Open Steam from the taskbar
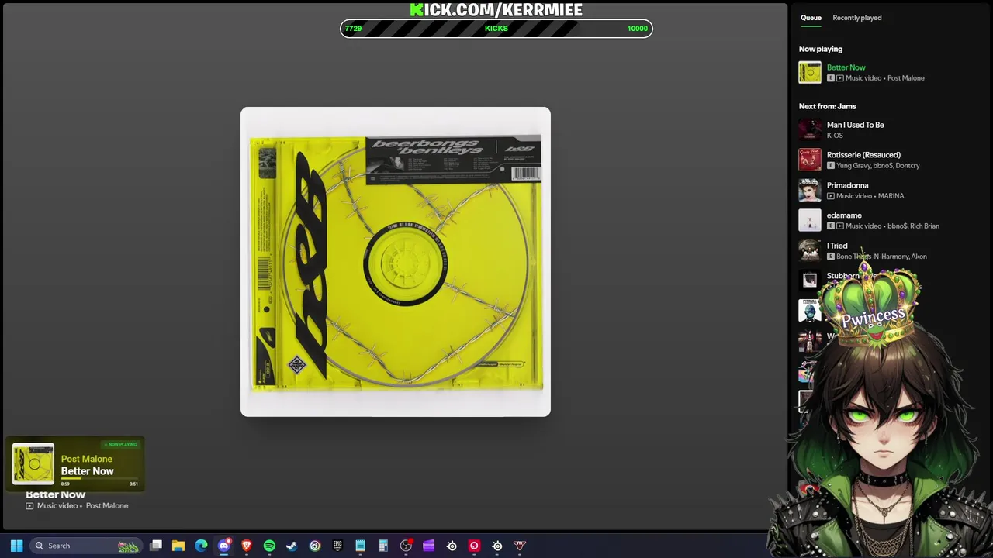Viewport: 993px width, 558px height. tap(292, 546)
